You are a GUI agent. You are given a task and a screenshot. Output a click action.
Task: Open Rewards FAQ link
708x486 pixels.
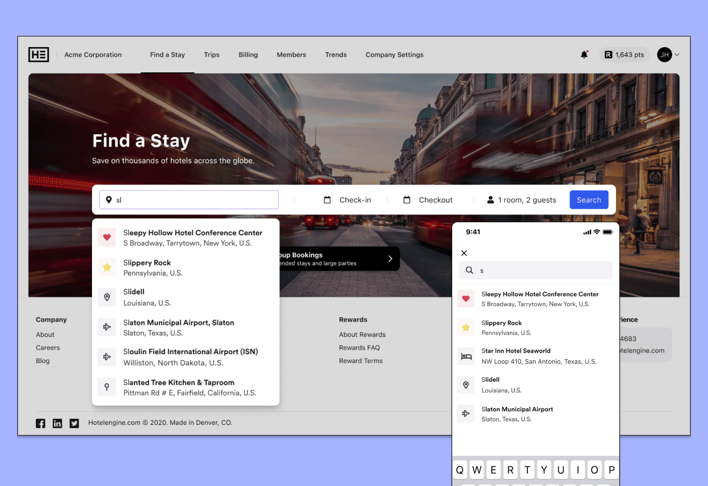pos(360,348)
